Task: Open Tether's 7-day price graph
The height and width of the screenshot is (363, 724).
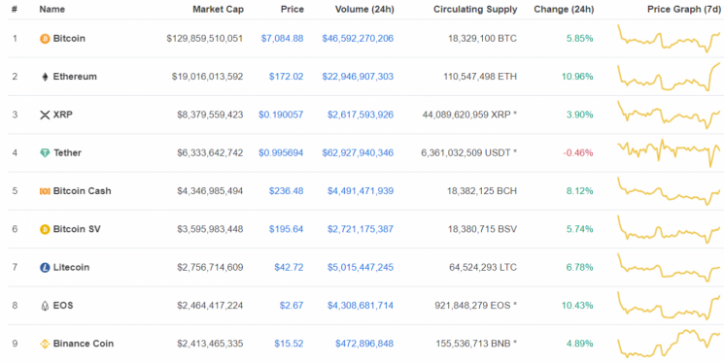Action: pos(669,152)
